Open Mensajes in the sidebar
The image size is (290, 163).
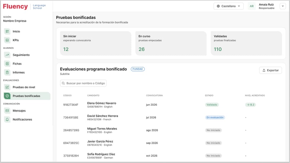tap(27, 111)
